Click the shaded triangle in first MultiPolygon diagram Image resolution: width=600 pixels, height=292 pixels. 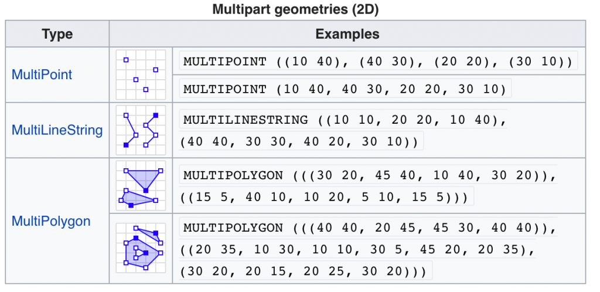click(143, 178)
